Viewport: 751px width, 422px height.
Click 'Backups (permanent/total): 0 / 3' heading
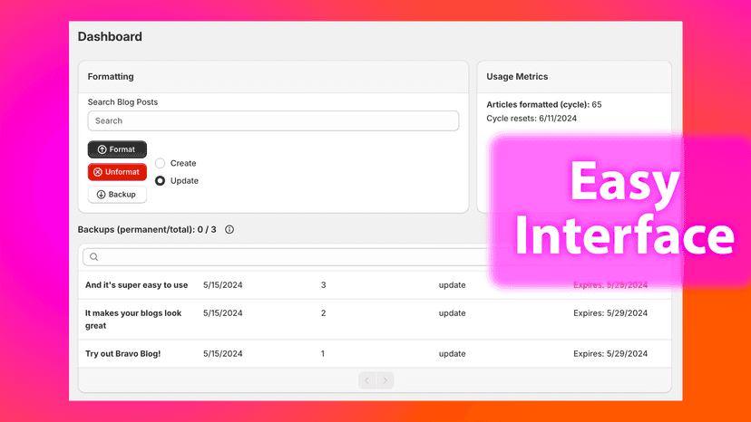point(147,230)
